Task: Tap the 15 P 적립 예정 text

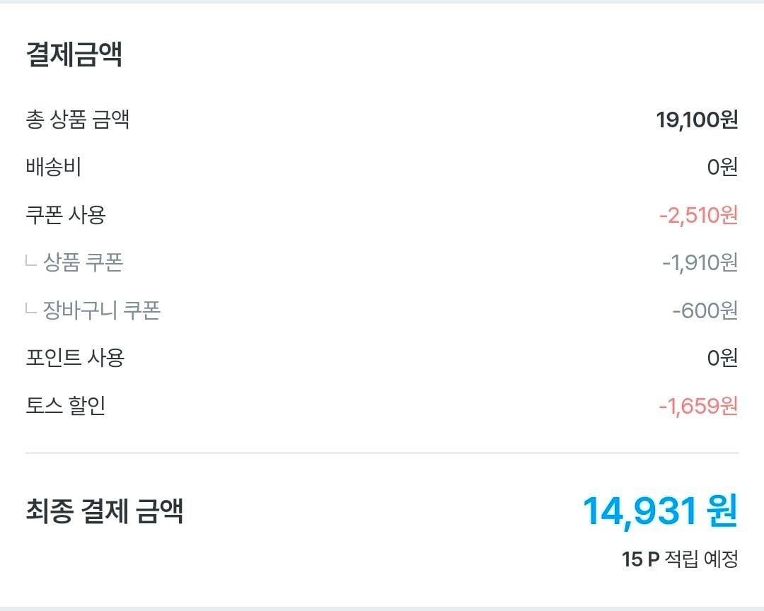Action: click(x=680, y=559)
